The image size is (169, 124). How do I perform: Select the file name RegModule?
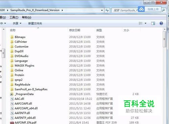[x=22, y=85]
